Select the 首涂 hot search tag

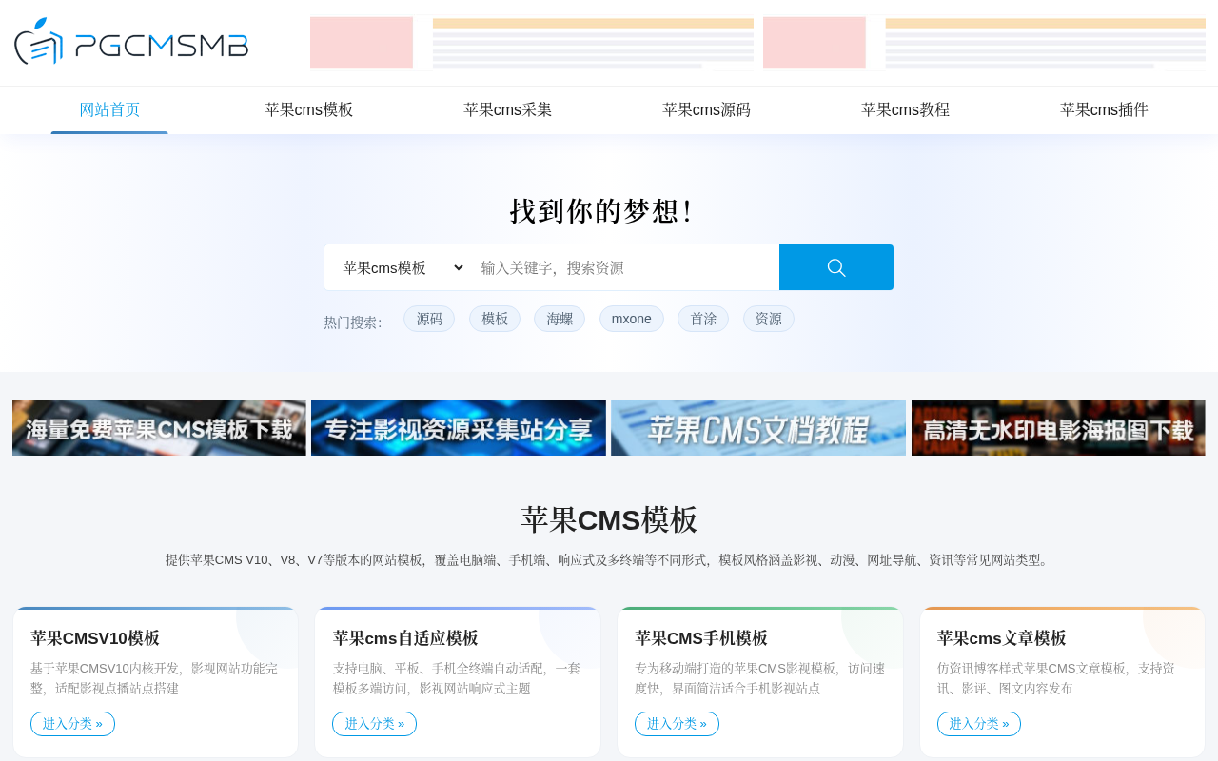tap(703, 319)
